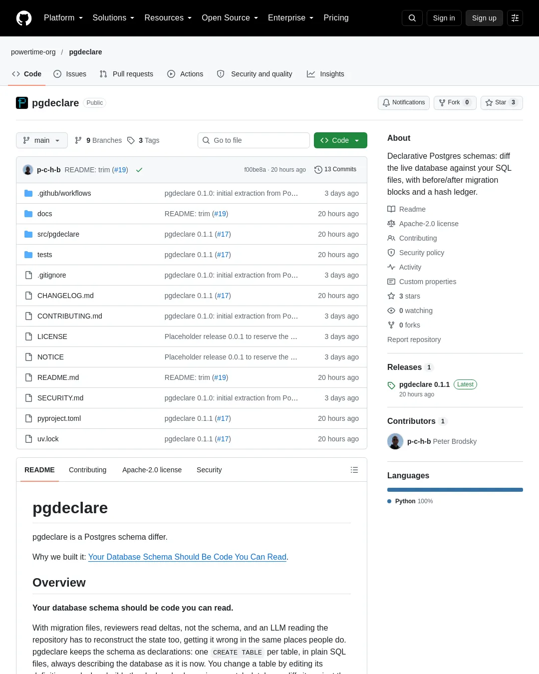Switch to the Issues tab
539x674 pixels.
[x=70, y=74]
